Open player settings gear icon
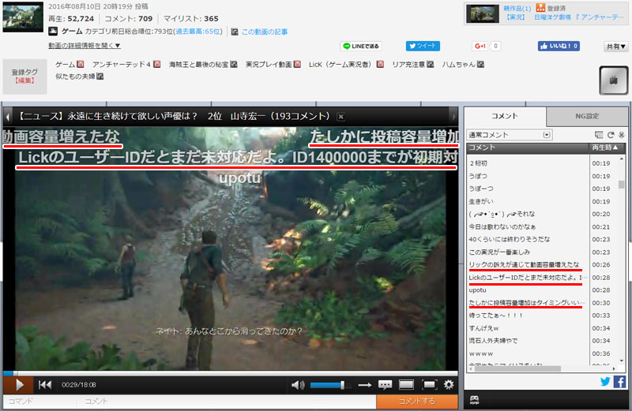The height and width of the screenshot is (411, 632). [449, 385]
